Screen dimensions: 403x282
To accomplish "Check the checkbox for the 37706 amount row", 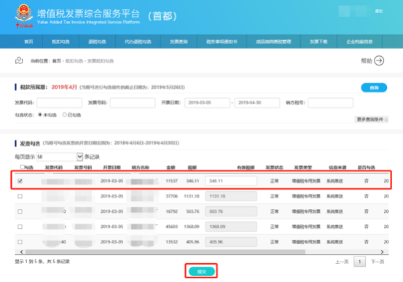I will click(20, 196).
